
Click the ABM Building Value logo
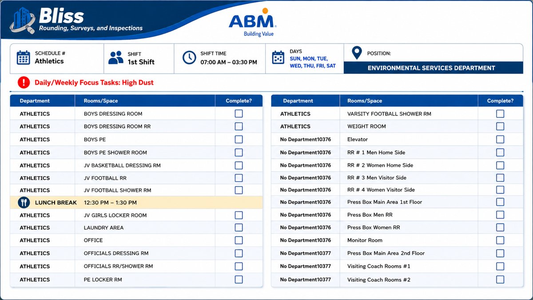(x=253, y=22)
